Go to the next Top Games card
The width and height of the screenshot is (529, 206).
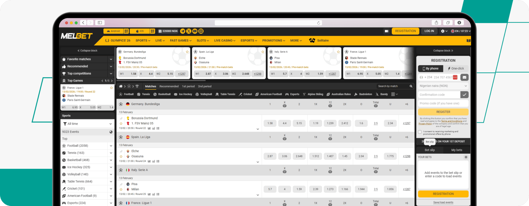tap(112, 81)
